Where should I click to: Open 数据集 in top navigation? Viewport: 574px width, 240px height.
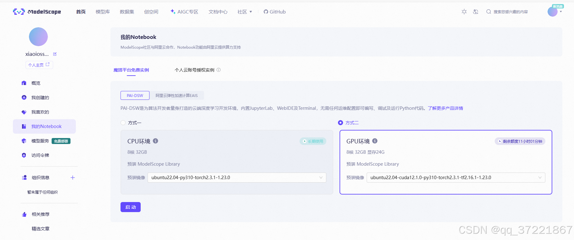point(127,12)
